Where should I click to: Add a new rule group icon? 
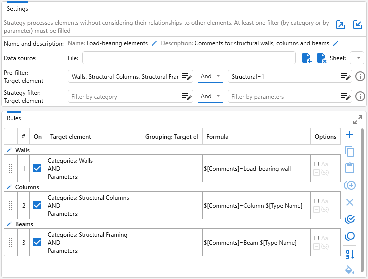(350, 185)
